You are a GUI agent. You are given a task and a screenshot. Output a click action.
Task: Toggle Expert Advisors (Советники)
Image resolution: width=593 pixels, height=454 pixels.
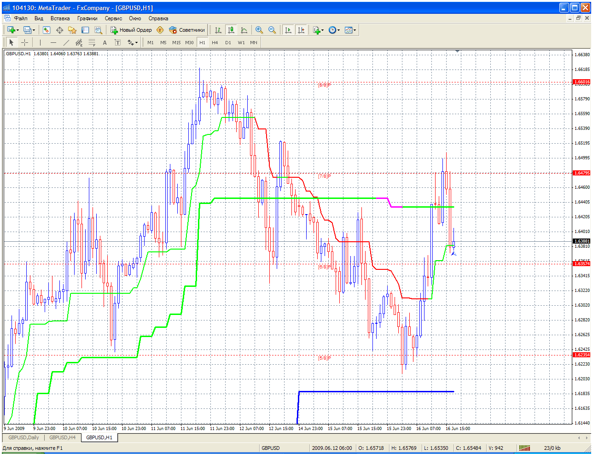pos(186,30)
